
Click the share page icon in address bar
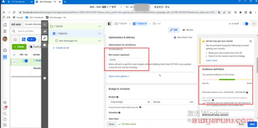(x=224, y=12)
